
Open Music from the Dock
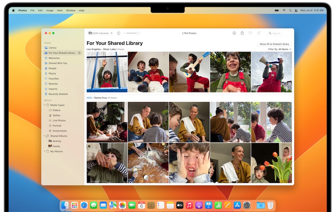coord(189,205)
